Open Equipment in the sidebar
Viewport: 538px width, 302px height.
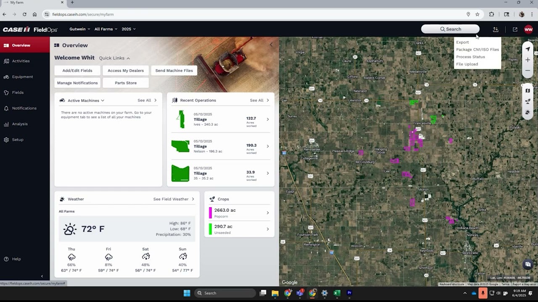(x=25, y=77)
